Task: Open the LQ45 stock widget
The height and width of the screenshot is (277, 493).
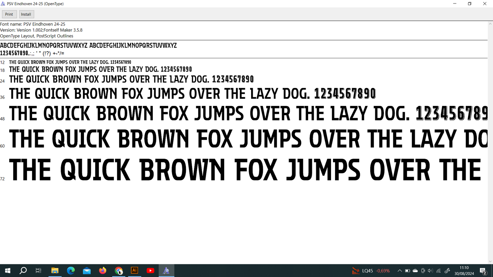Action: tap(371, 271)
